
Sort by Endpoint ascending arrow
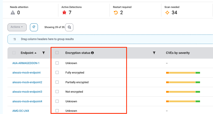tap(35, 53)
